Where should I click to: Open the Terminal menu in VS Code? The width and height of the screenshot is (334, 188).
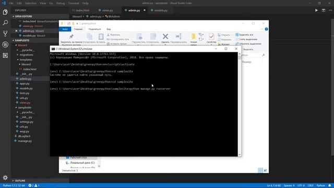coord(74,3)
